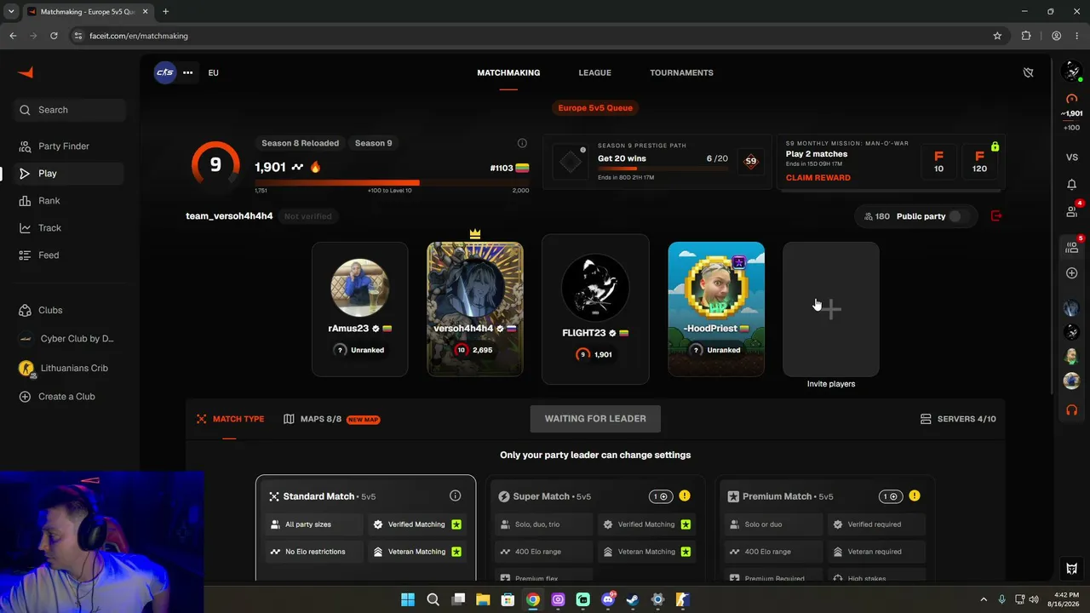This screenshot has width=1090, height=613.
Task: Open the Feed page
Action: tap(70, 255)
